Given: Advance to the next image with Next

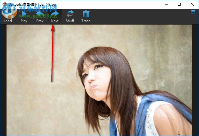Looking at the screenshot, I should [x=55, y=16].
